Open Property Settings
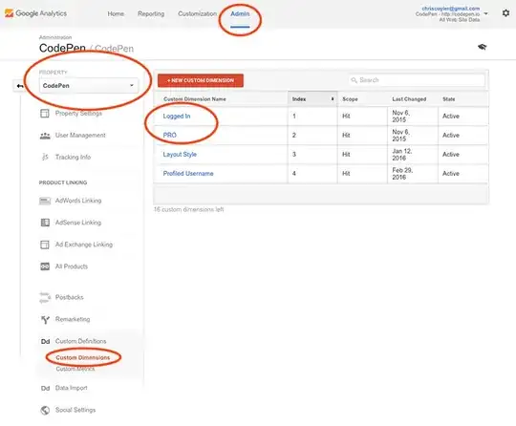The image size is (516, 426). tap(78, 114)
